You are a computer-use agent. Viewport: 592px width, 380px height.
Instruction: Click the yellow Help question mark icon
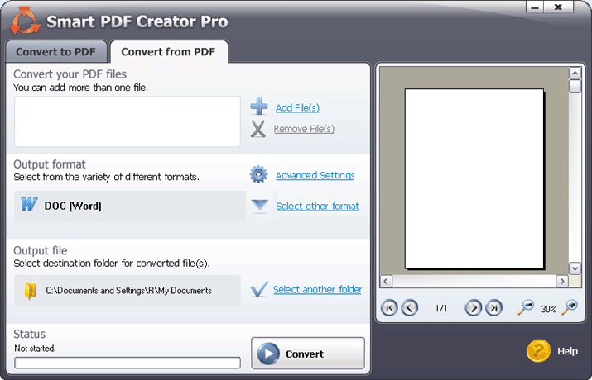pyautogui.click(x=538, y=351)
